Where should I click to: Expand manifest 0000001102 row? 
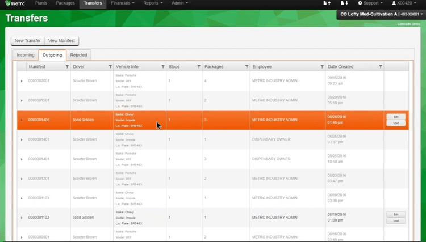click(22, 218)
